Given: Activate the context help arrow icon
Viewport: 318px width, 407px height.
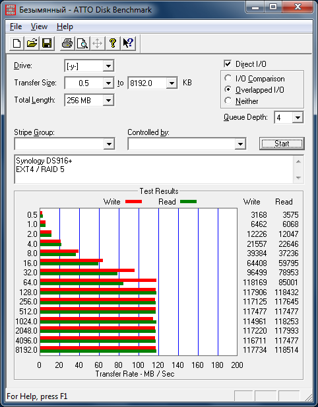Looking at the screenshot, I should coord(128,43).
